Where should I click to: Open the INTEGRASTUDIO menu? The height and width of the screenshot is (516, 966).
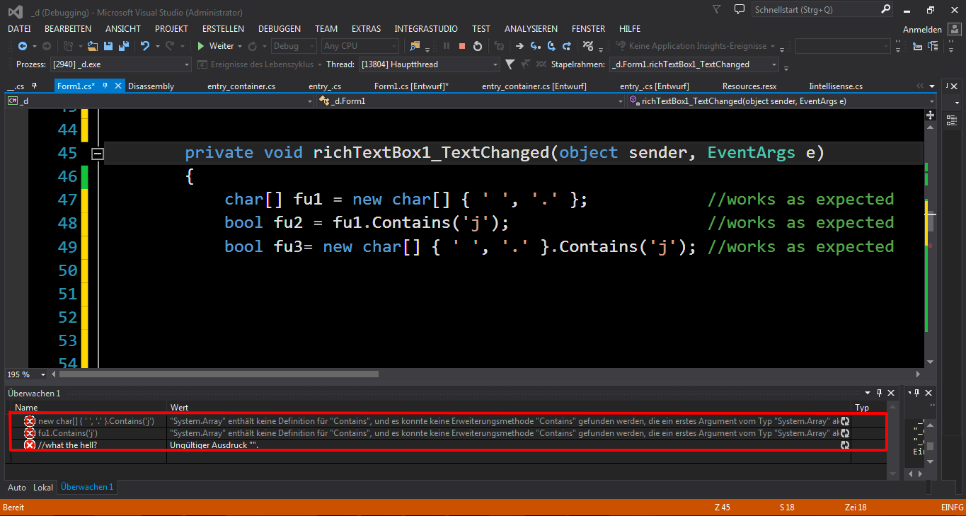(426, 29)
